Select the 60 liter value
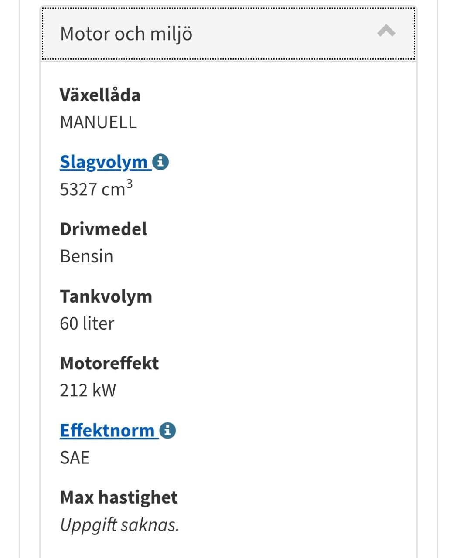This screenshot has width=457, height=558. [x=87, y=323]
